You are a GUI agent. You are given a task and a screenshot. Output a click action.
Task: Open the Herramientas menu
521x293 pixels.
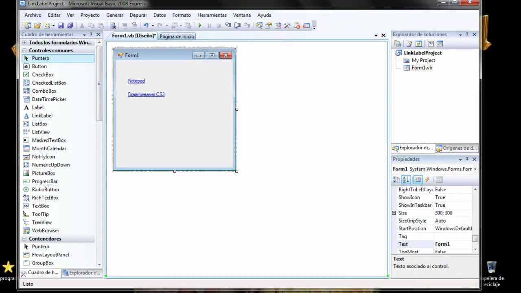(212, 15)
